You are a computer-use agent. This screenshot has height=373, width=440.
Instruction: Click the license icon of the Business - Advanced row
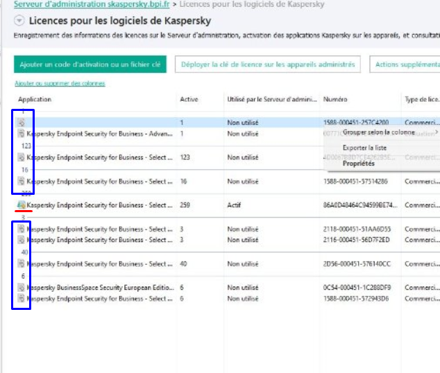21,133
